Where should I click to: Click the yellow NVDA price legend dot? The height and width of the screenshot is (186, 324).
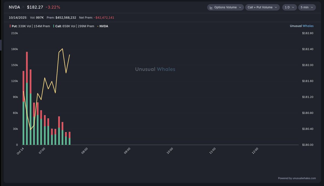[x=98, y=26]
